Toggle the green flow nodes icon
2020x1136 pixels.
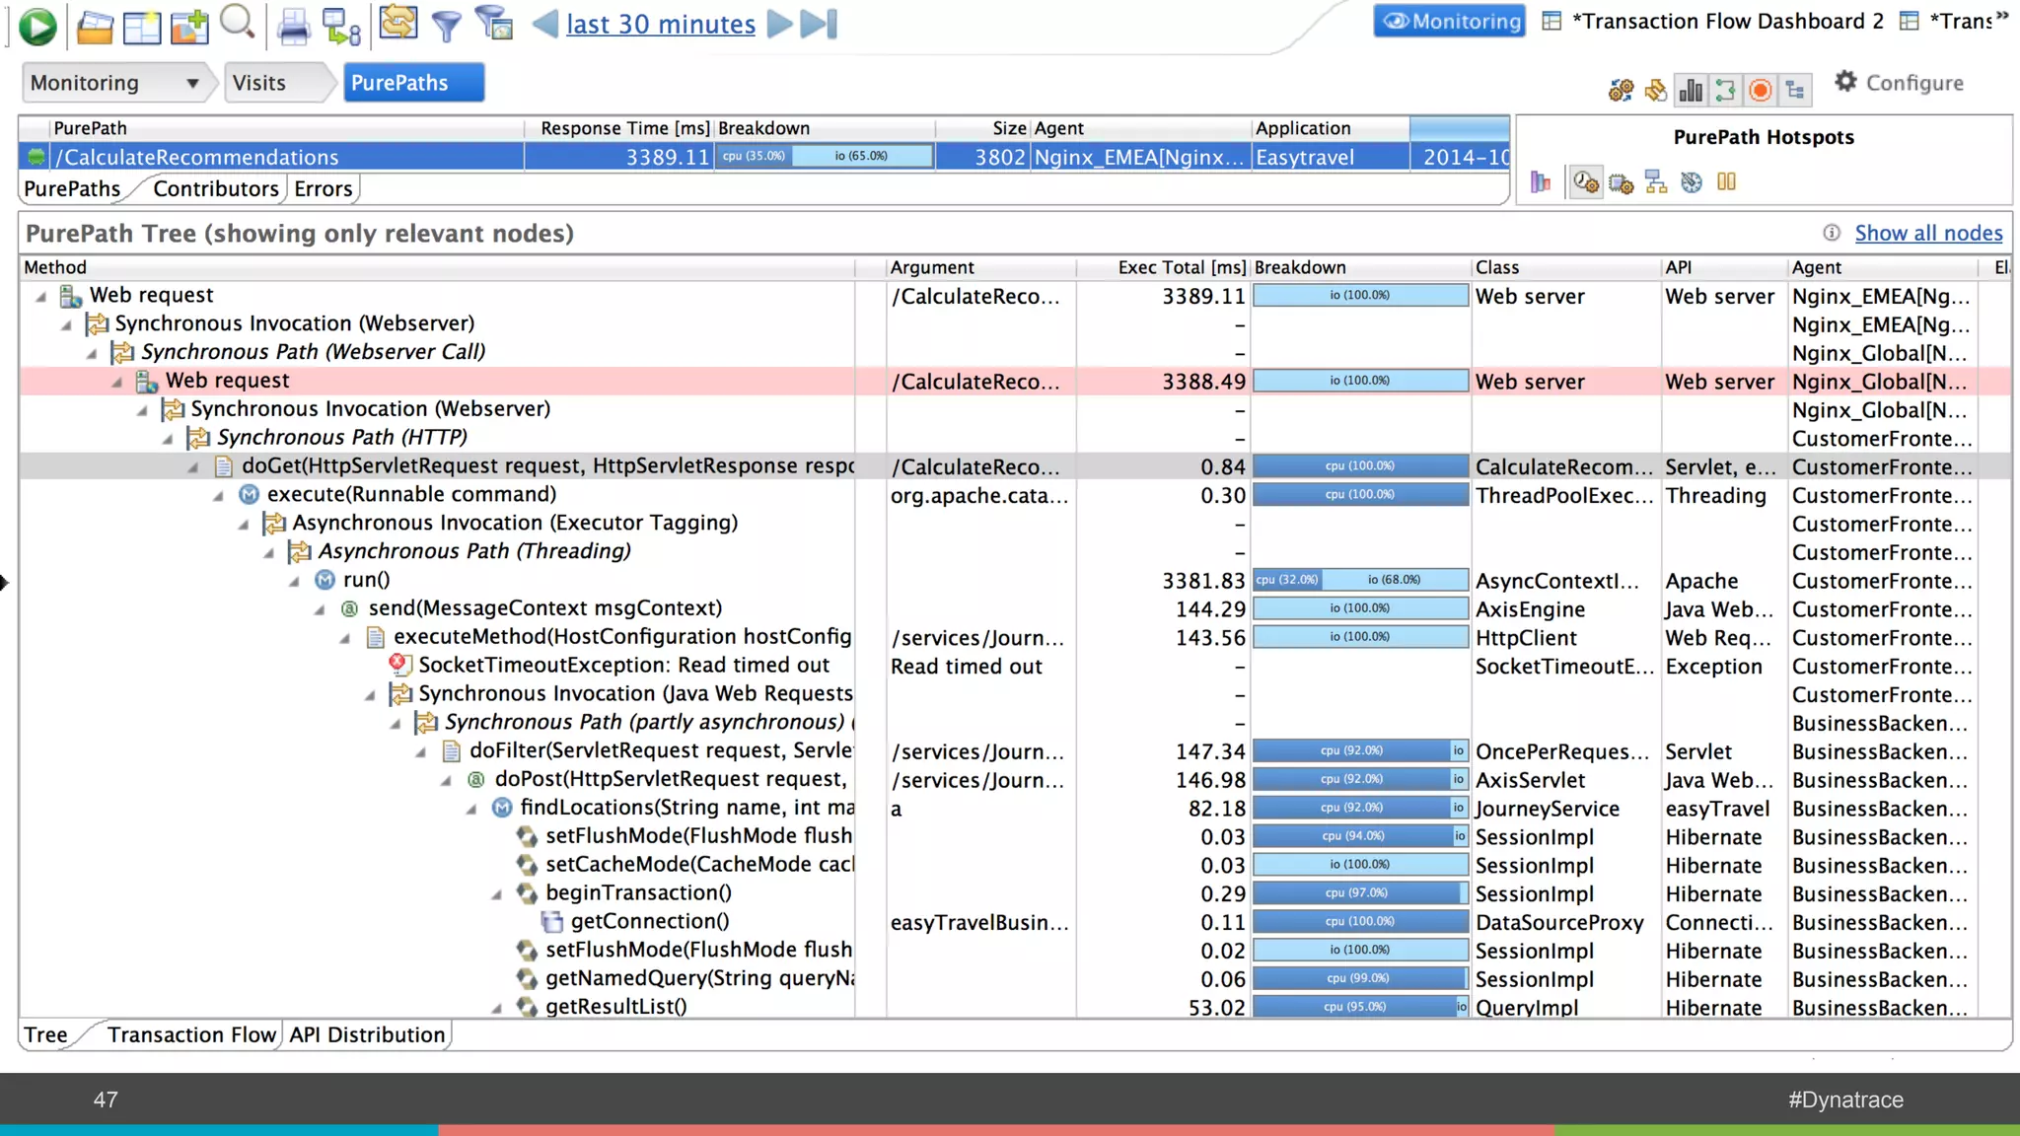pos(1725,91)
